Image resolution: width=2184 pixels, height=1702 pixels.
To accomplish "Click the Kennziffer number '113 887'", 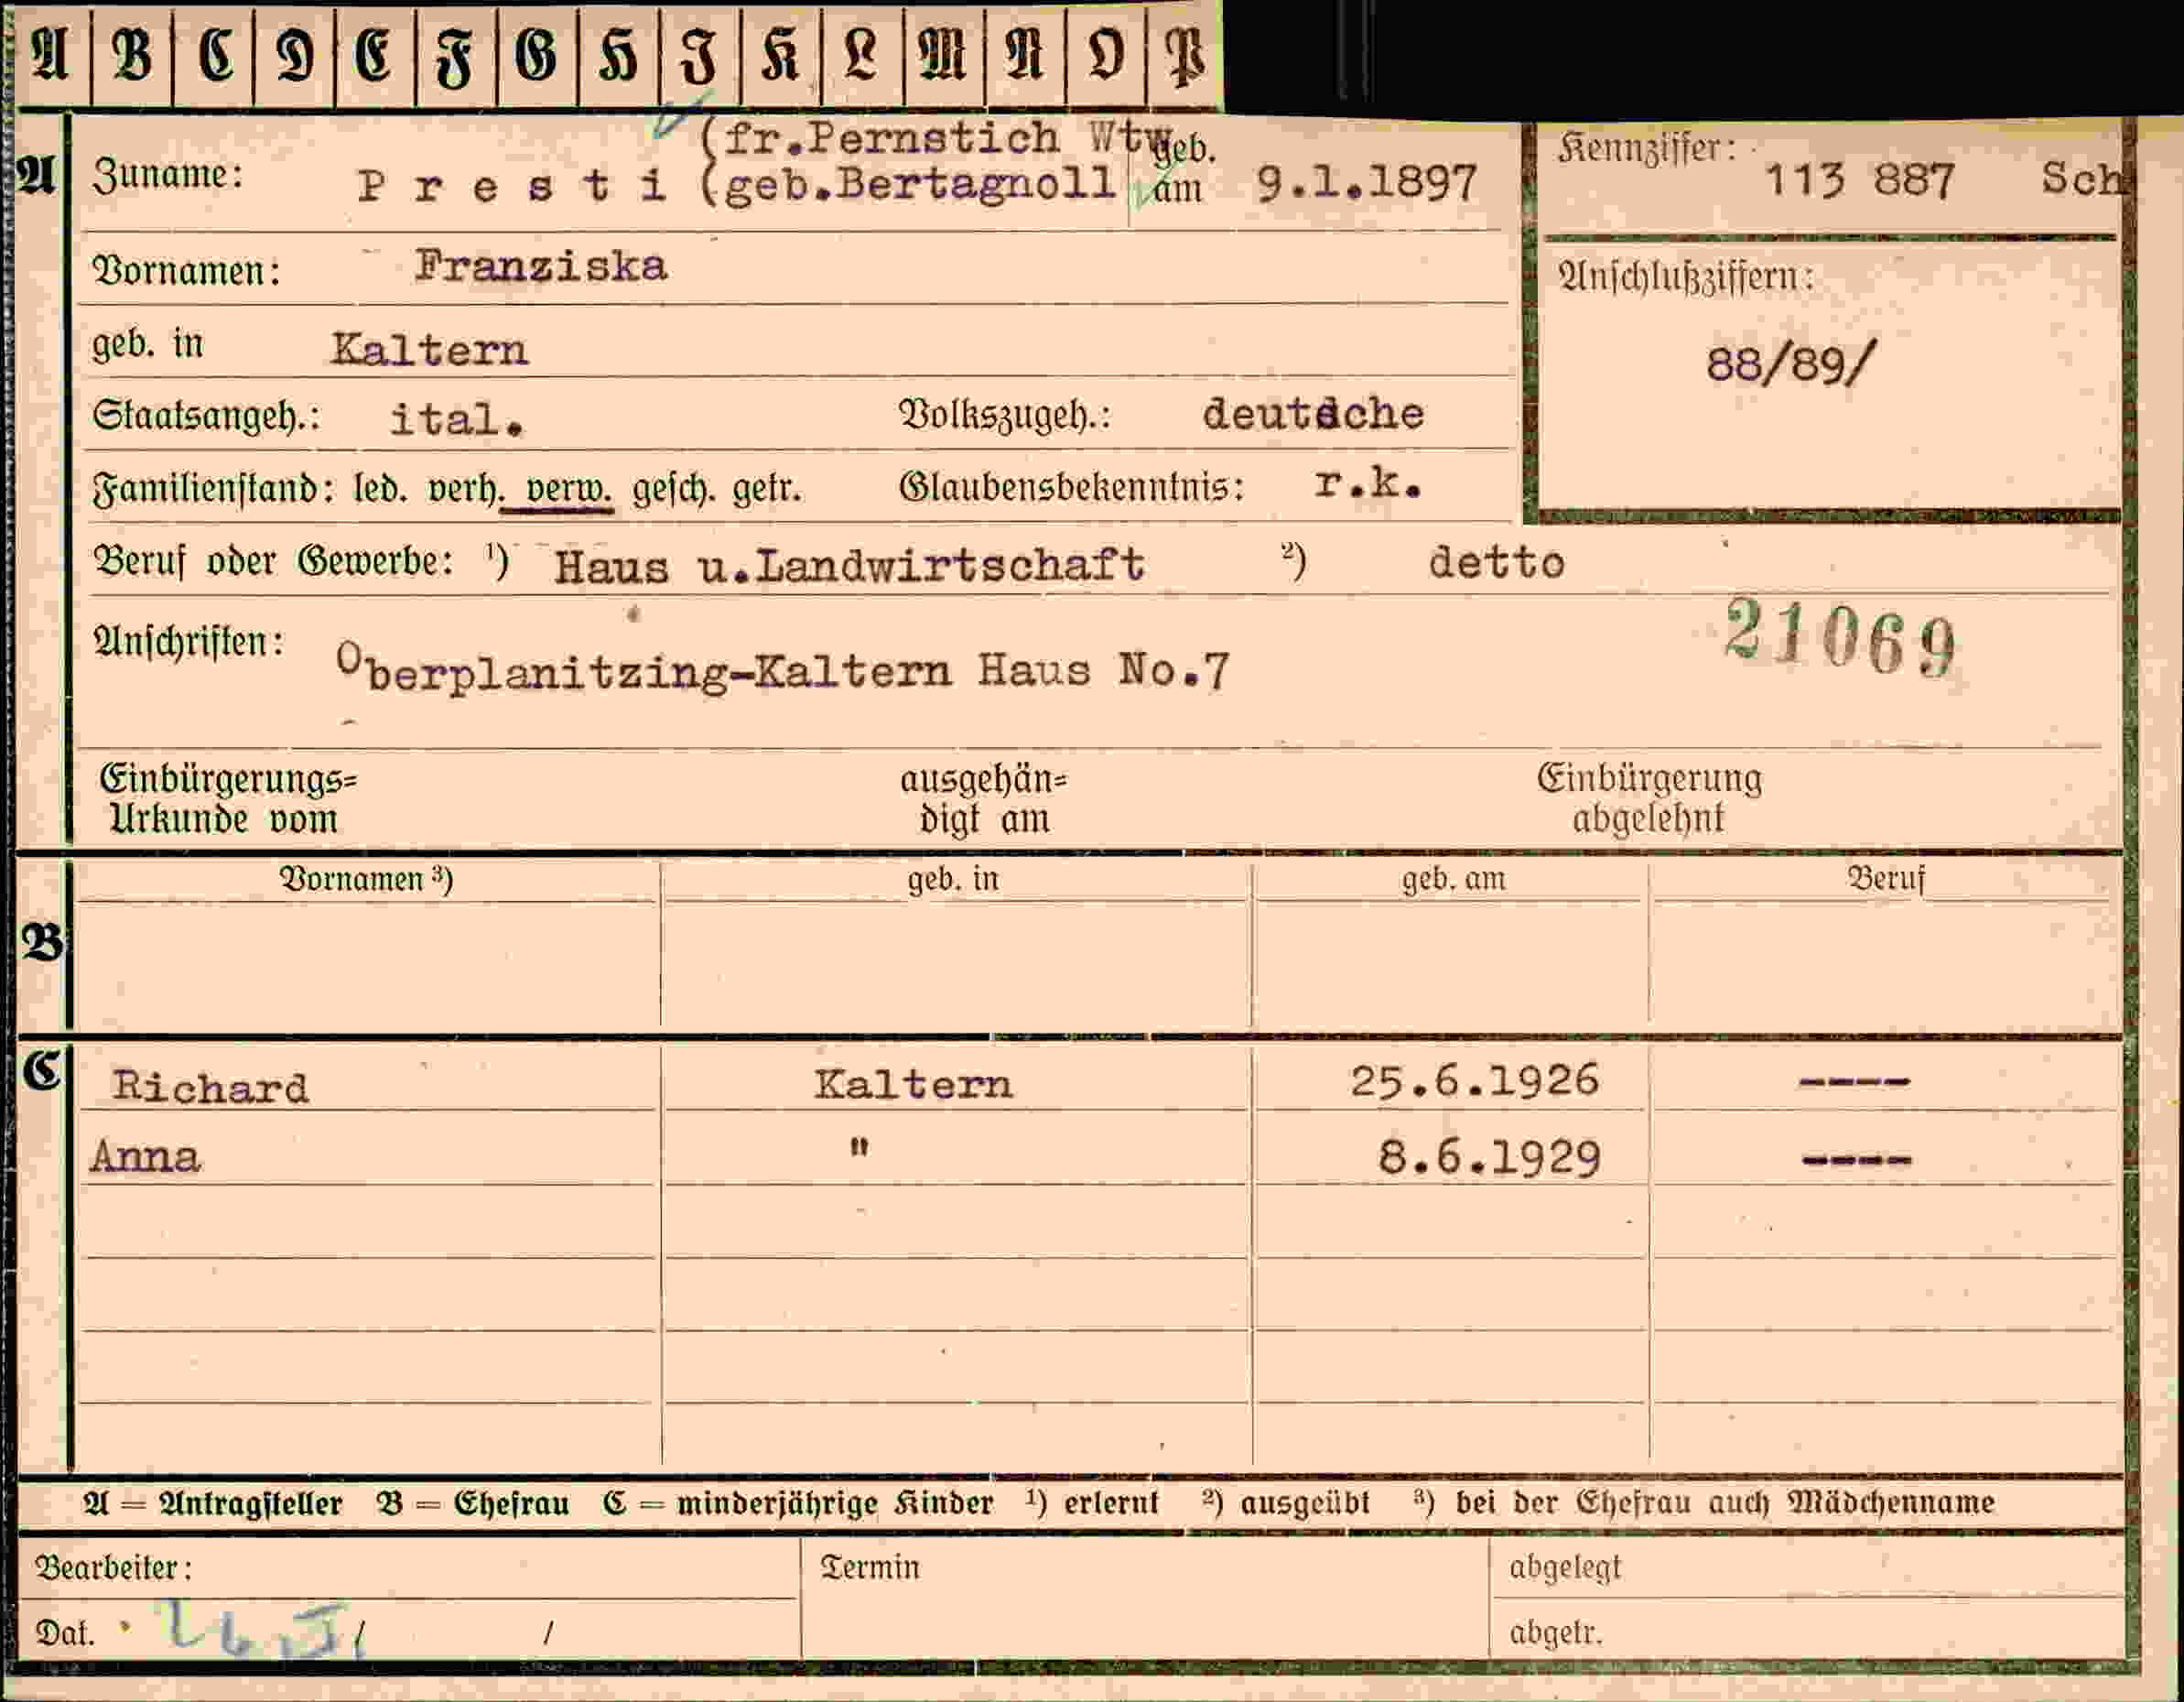I will [1859, 181].
